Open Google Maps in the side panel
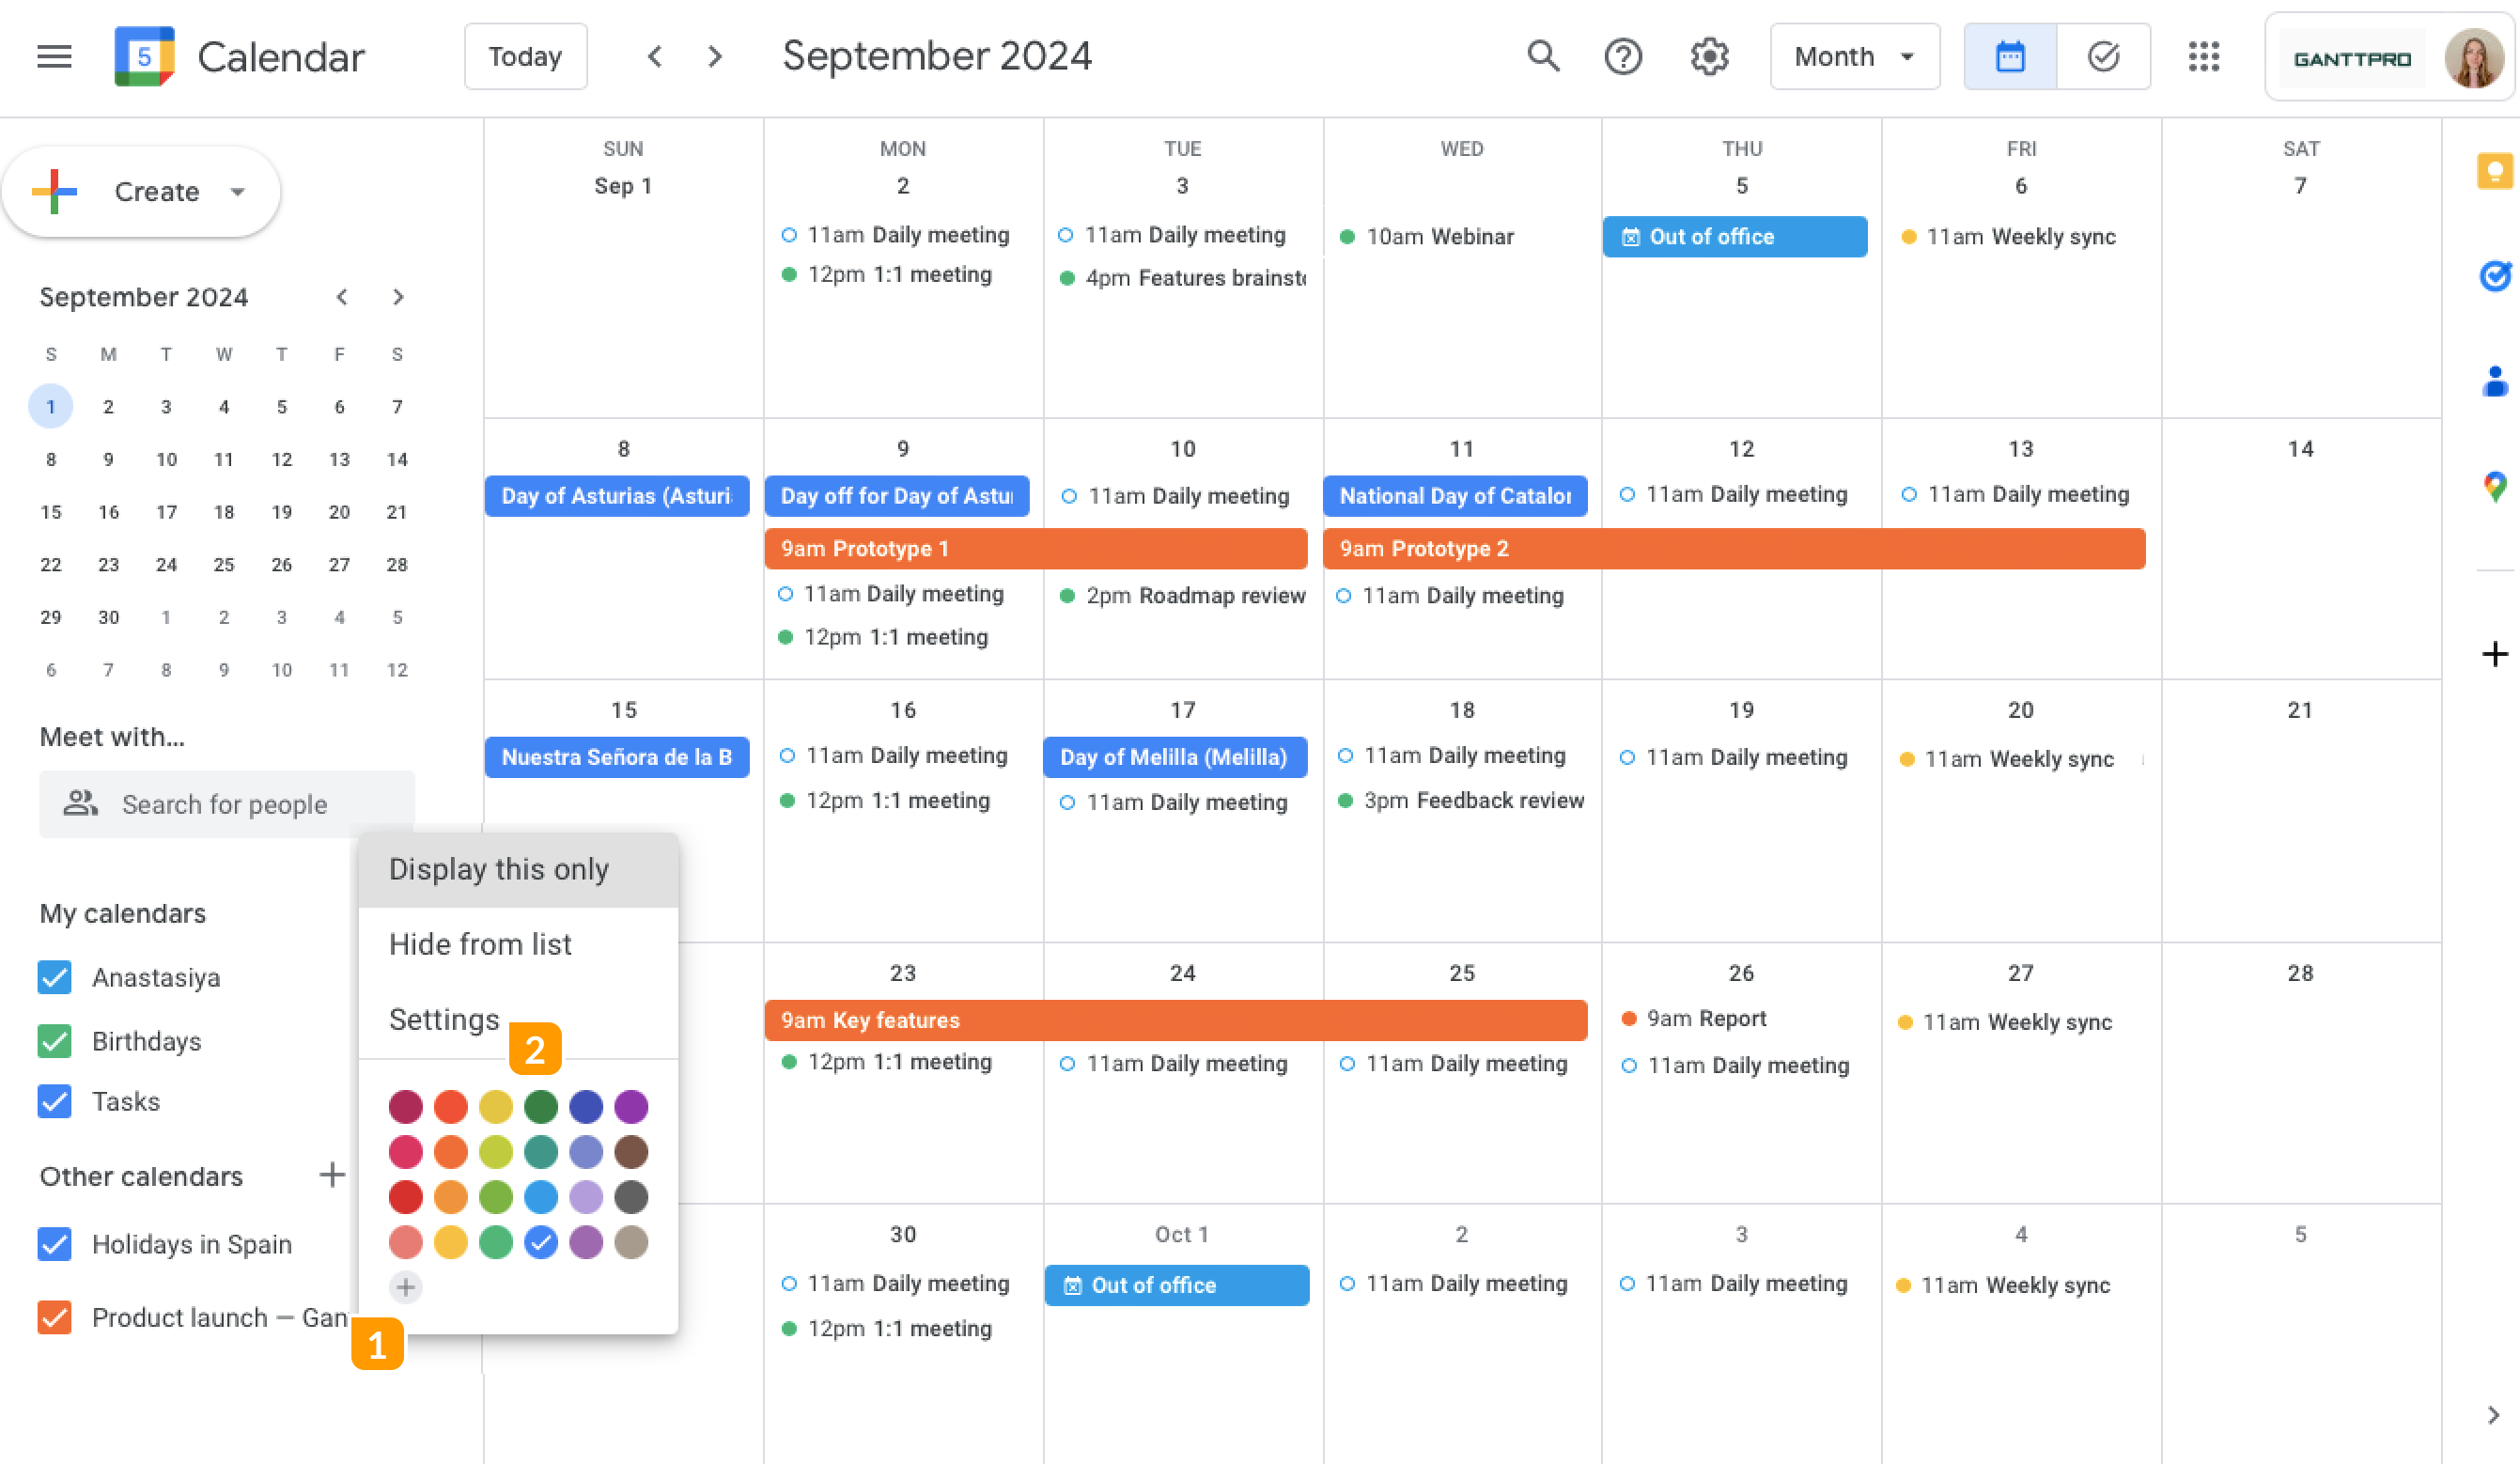 [2494, 487]
